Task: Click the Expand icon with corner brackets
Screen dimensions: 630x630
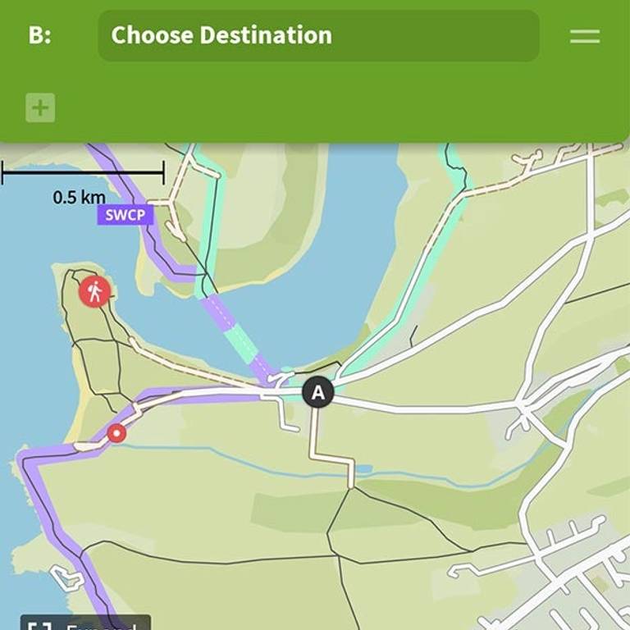Action: [x=40, y=625]
